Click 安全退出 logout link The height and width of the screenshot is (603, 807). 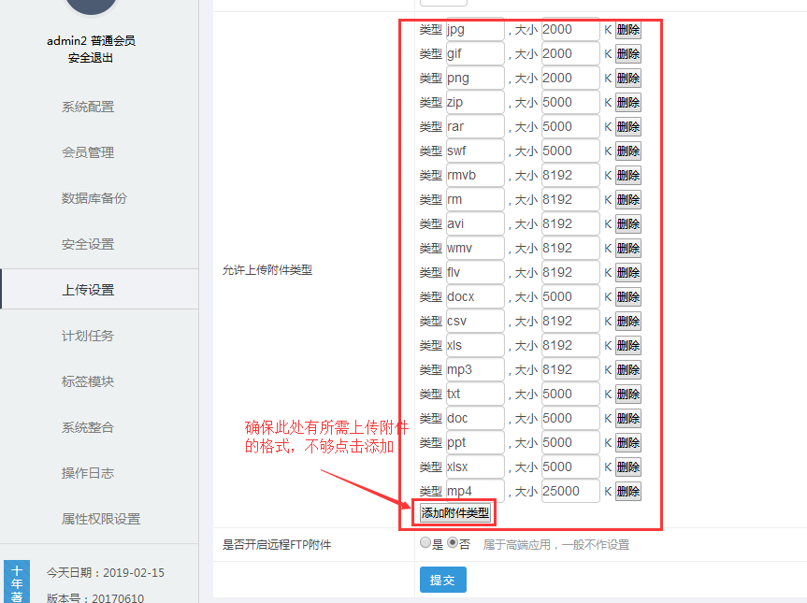(91, 58)
